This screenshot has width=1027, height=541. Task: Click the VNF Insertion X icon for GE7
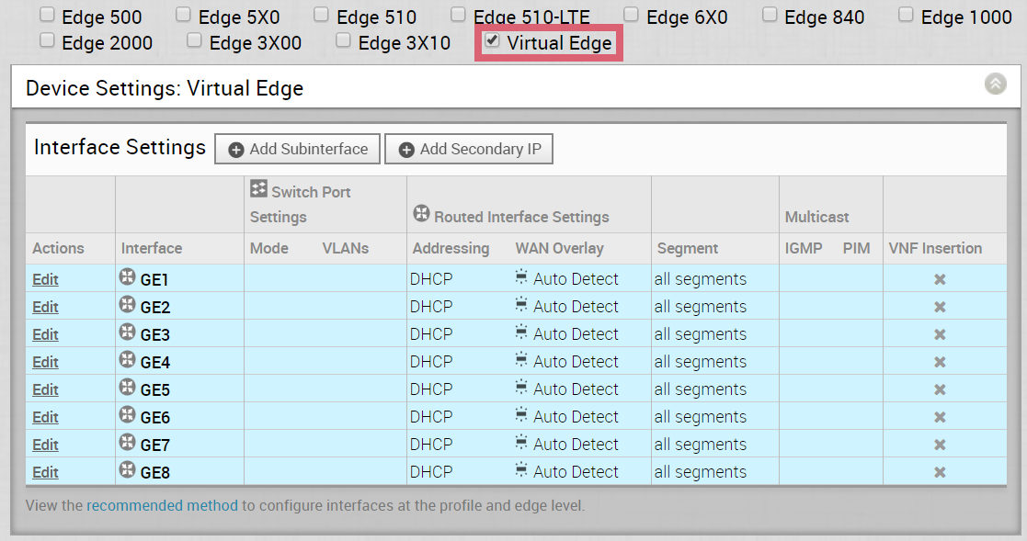pyautogui.click(x=940, y=445)
